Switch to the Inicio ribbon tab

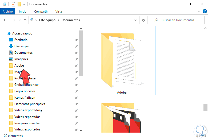coord(23,11)
